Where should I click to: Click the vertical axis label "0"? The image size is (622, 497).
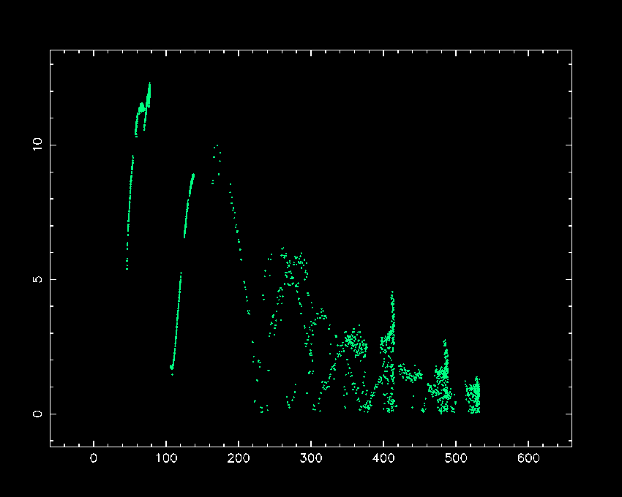(x=37, y=414)
